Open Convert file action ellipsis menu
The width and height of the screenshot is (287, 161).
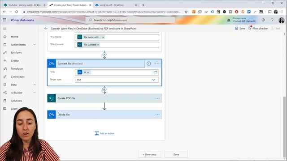(157, 64)
